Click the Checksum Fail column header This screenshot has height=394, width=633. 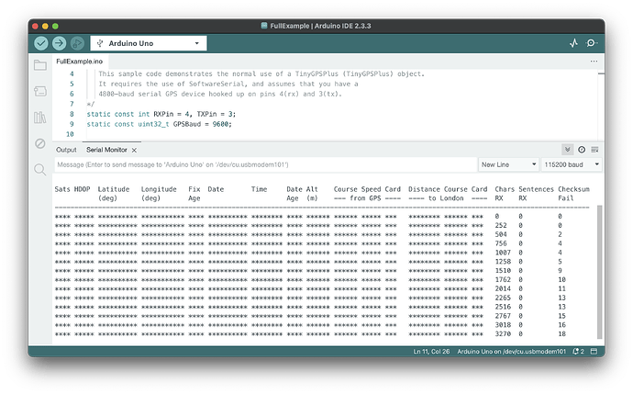[x=573, y=194]
